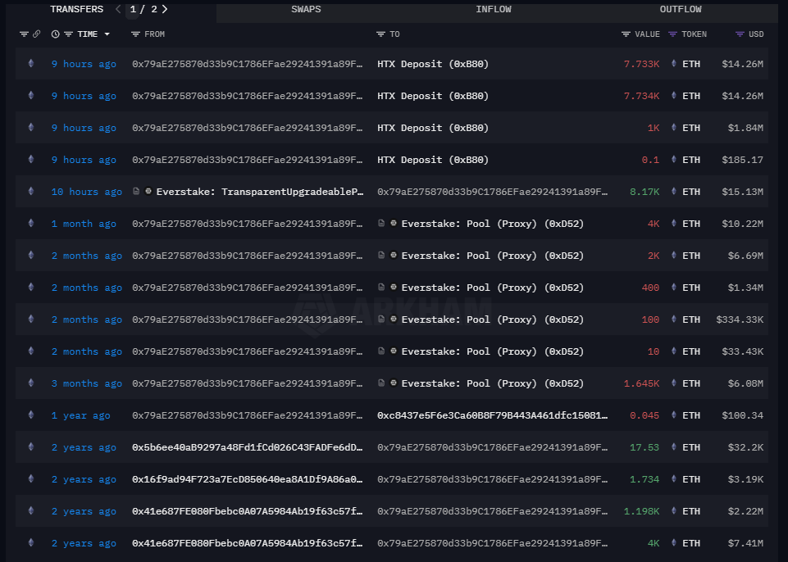This screenshot has height=562, width=788.
Task: Click ETH token icon in 7.733K row
Action: [674, 64]
